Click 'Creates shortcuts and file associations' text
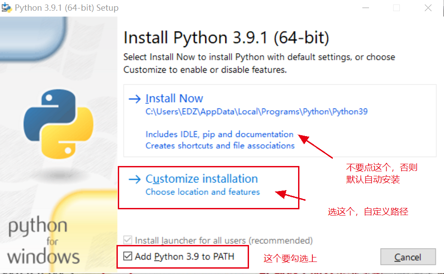This screenshot has height=274, width=444. 219,145
